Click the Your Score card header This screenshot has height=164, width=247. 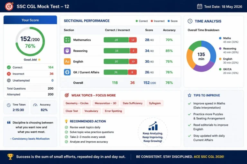(30, 20)
